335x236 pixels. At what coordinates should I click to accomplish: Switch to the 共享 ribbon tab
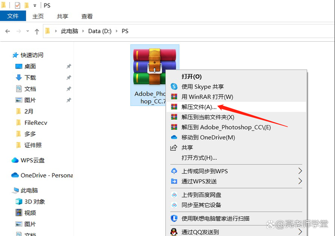point(62,16)
